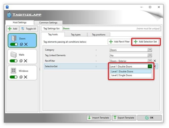Select the Doors host card icon
Viewport: 169px width, 128px height.
tap(14, 38)
